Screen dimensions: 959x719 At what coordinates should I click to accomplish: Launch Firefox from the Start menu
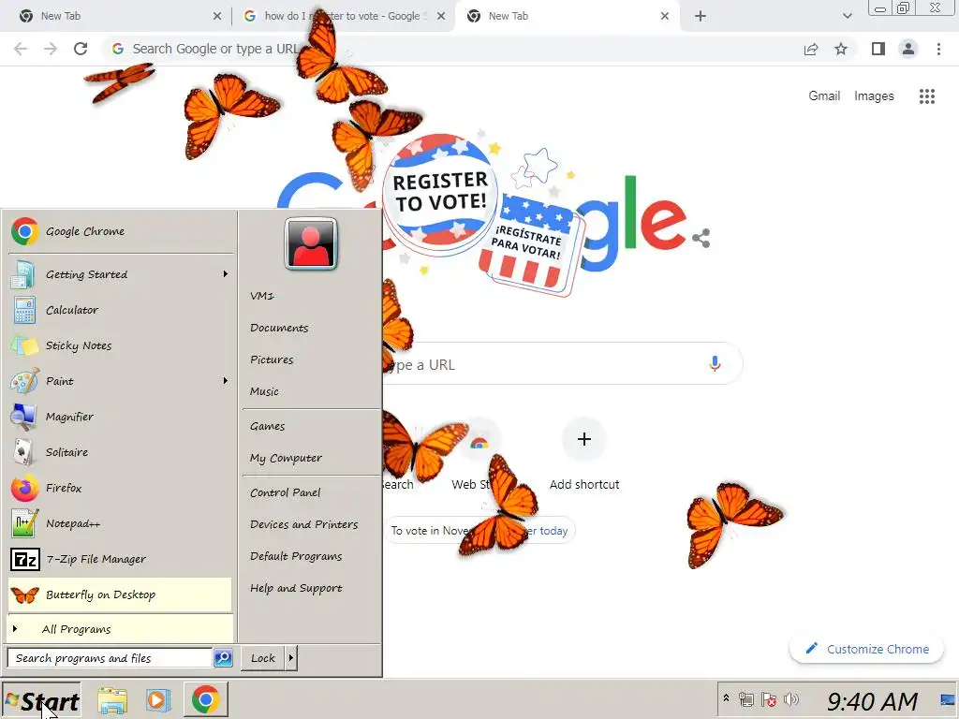tap(120, 488)
